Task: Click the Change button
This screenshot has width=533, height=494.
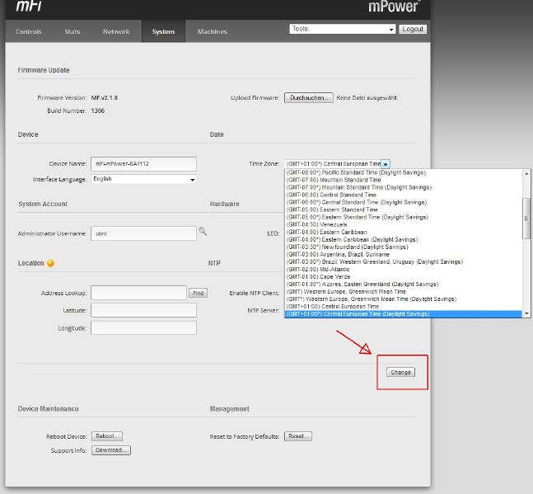Action: pos(401,373)
